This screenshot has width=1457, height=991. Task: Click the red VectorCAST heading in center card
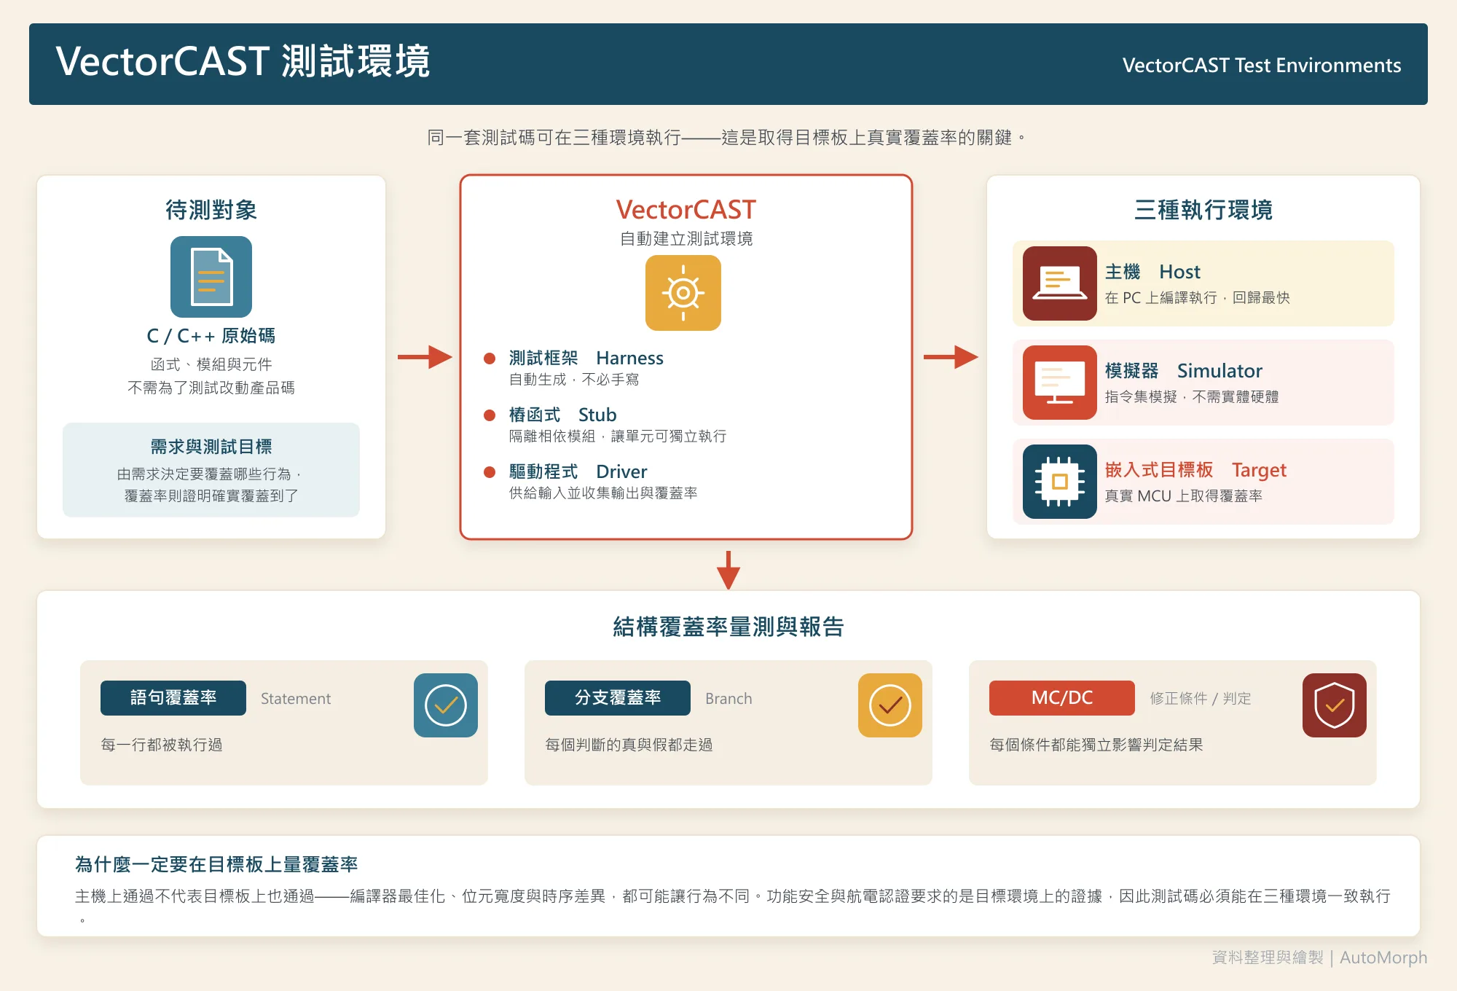click(x=686, y=210)
